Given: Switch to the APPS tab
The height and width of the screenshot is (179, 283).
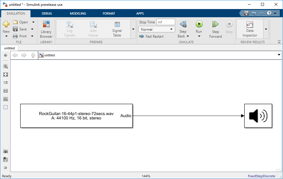Looking at the screenshot, I should pyautogui.click(x=140, y=13).
